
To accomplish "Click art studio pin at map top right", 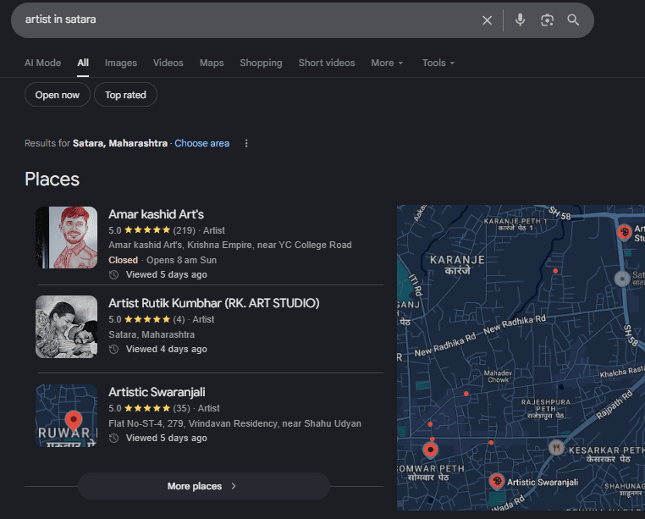I will [x=625, y=232].
